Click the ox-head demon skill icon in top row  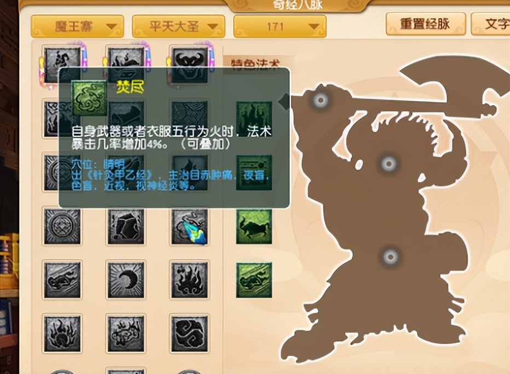point(189,66)
